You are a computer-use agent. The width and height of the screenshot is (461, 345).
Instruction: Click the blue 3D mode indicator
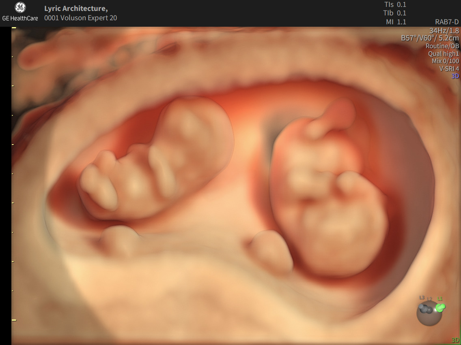click(x=455, y=76)
